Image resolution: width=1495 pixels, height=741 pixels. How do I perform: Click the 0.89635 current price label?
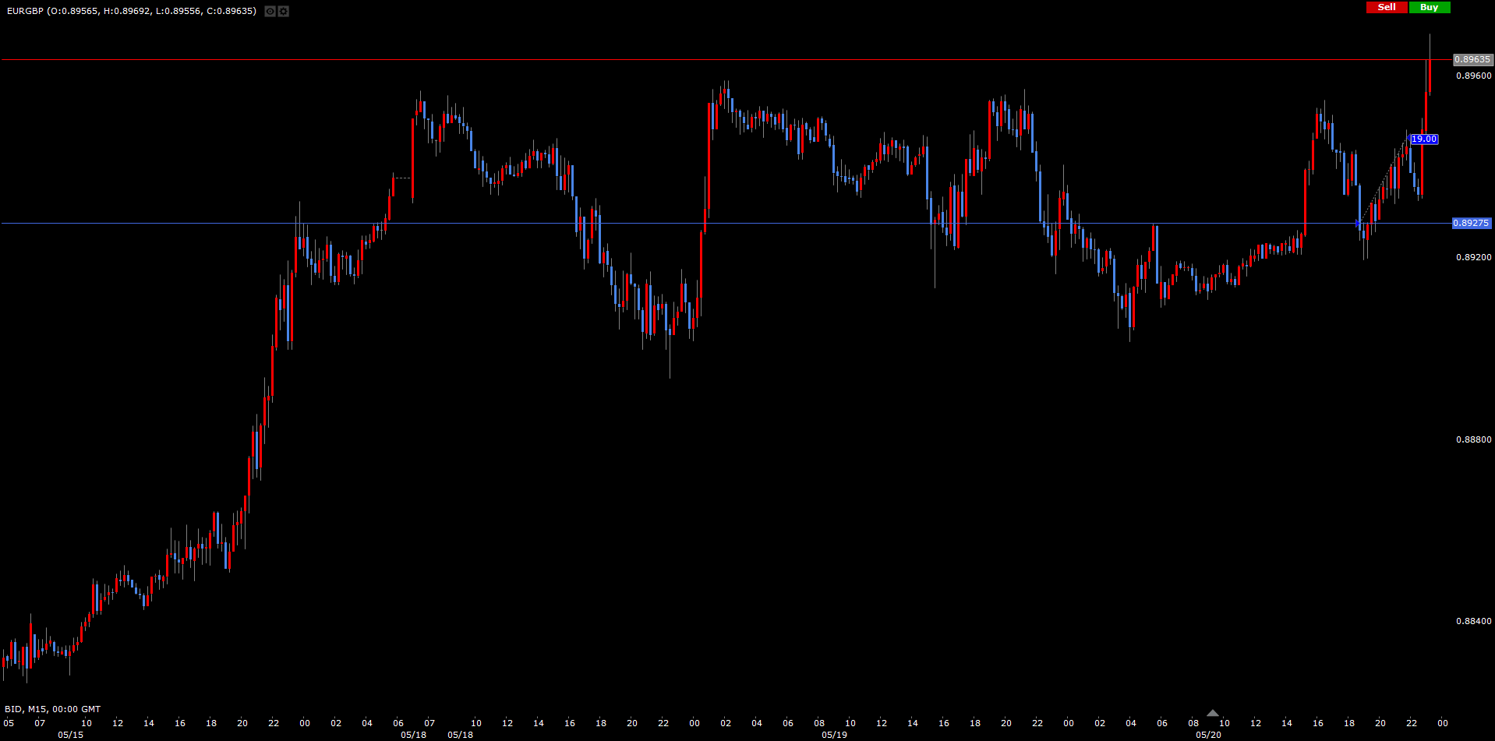(x=1472, y=59)
